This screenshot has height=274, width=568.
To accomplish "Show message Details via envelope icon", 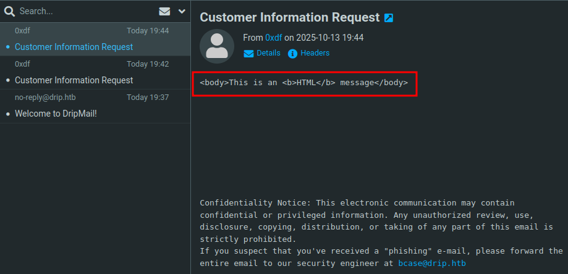I will pos(262,53).
